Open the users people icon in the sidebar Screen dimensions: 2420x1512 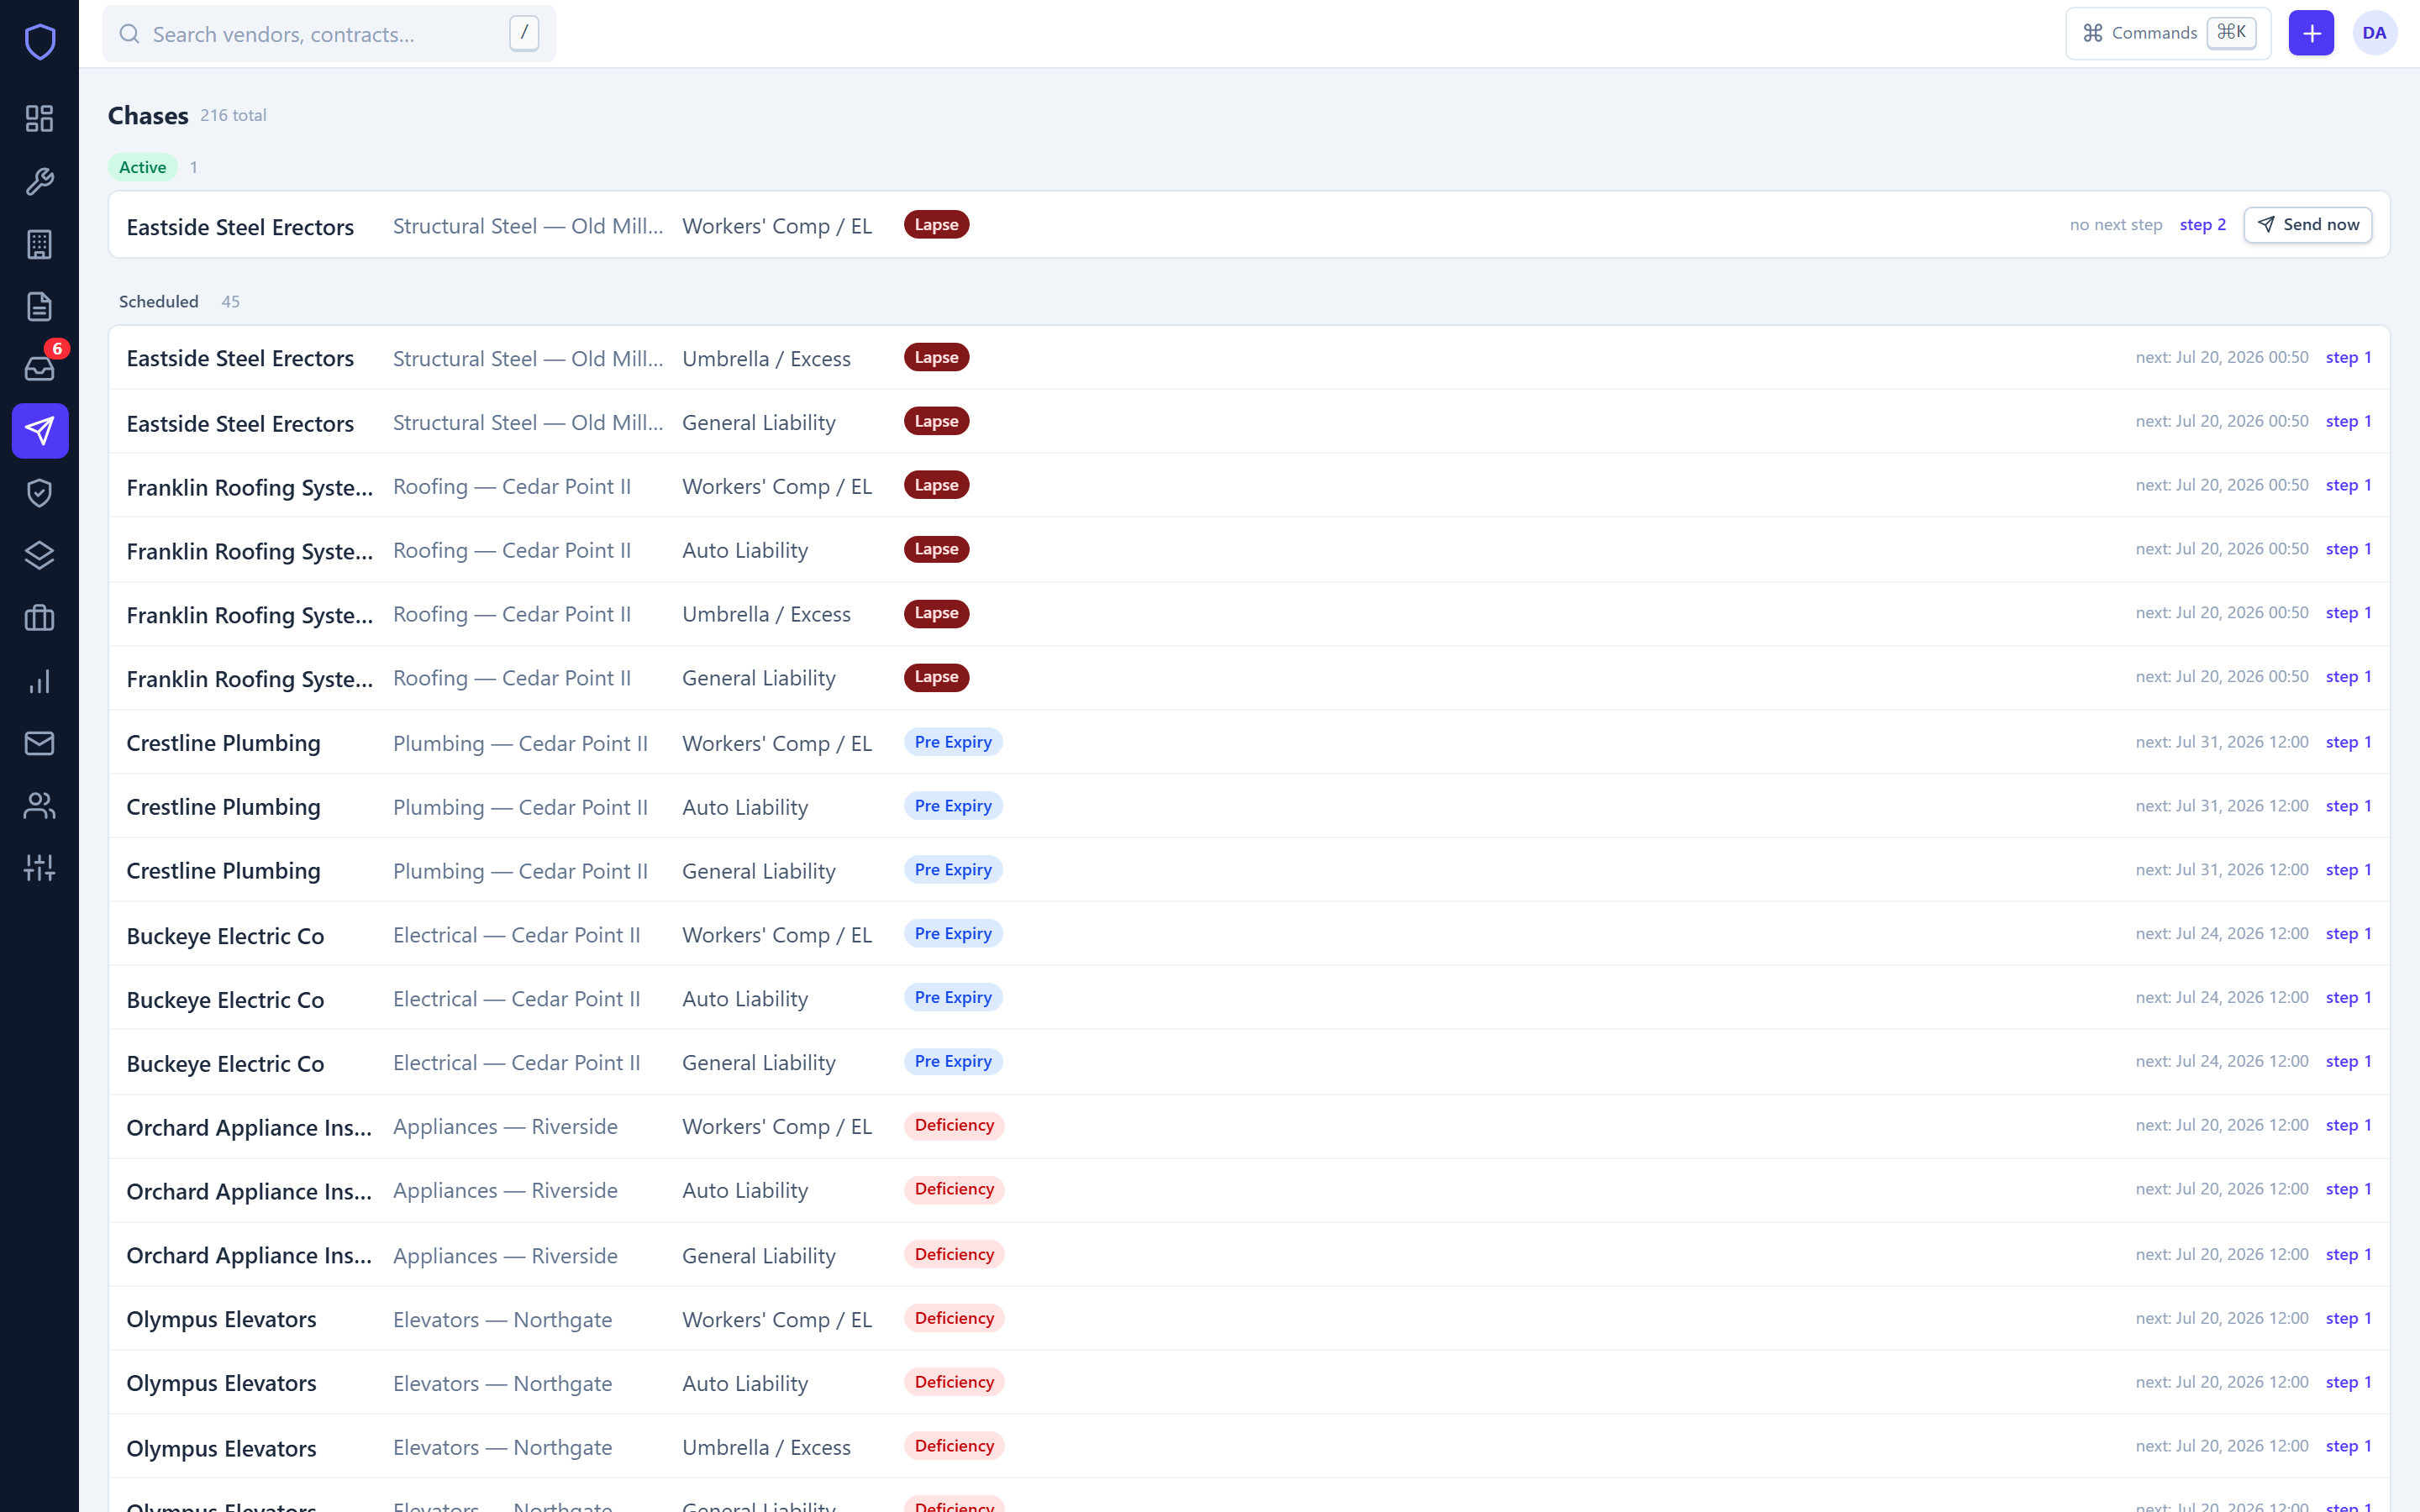tap(40, 805)
